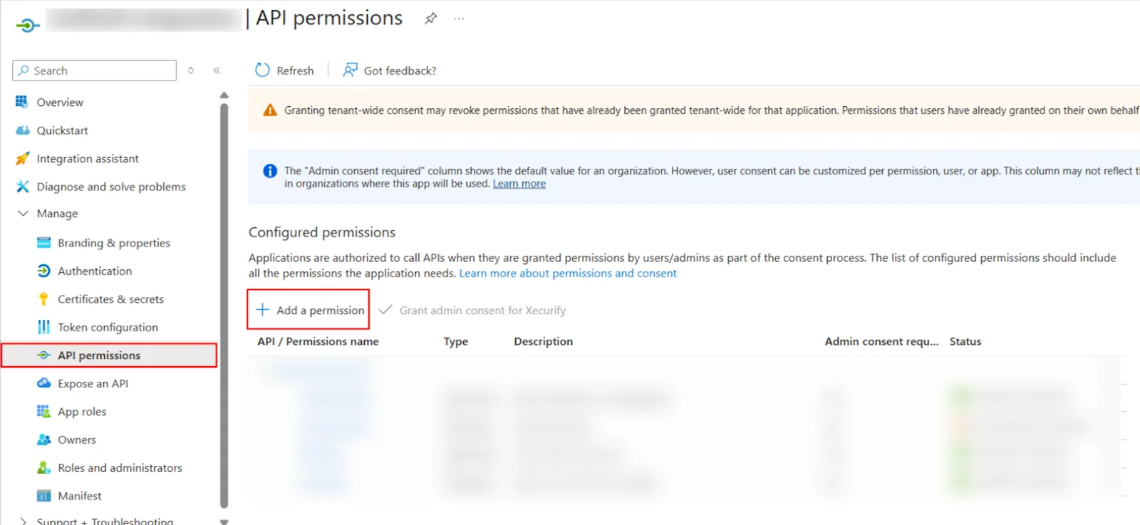The height and width of the screenshot is (525, 1140).
Task: Click the pin icon beside API permissions
Action: [x=430, y=18]
